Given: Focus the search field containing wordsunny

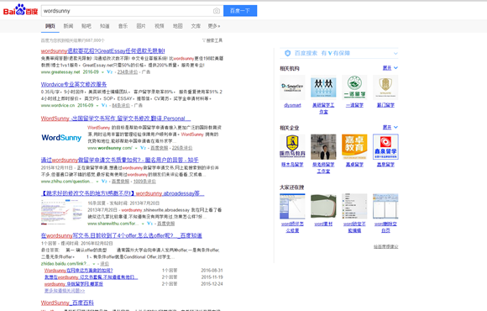Looking at the screenshot, I should (128, 11).
